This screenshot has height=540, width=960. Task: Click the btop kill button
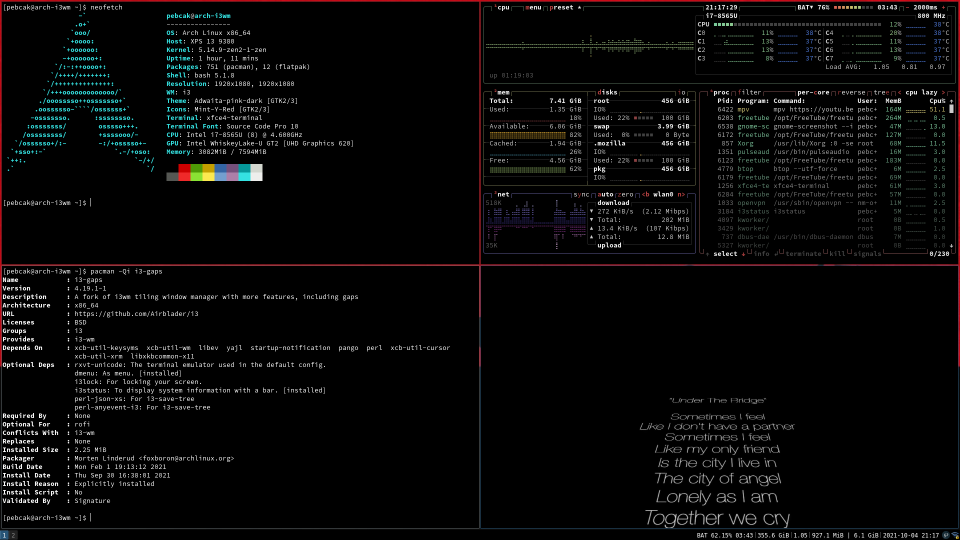(837, 254)
